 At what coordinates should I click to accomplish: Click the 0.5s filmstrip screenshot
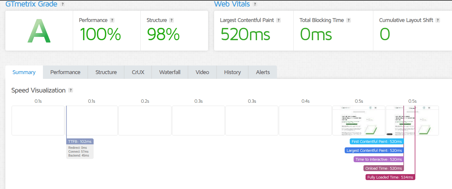click(x=359, y=121)
